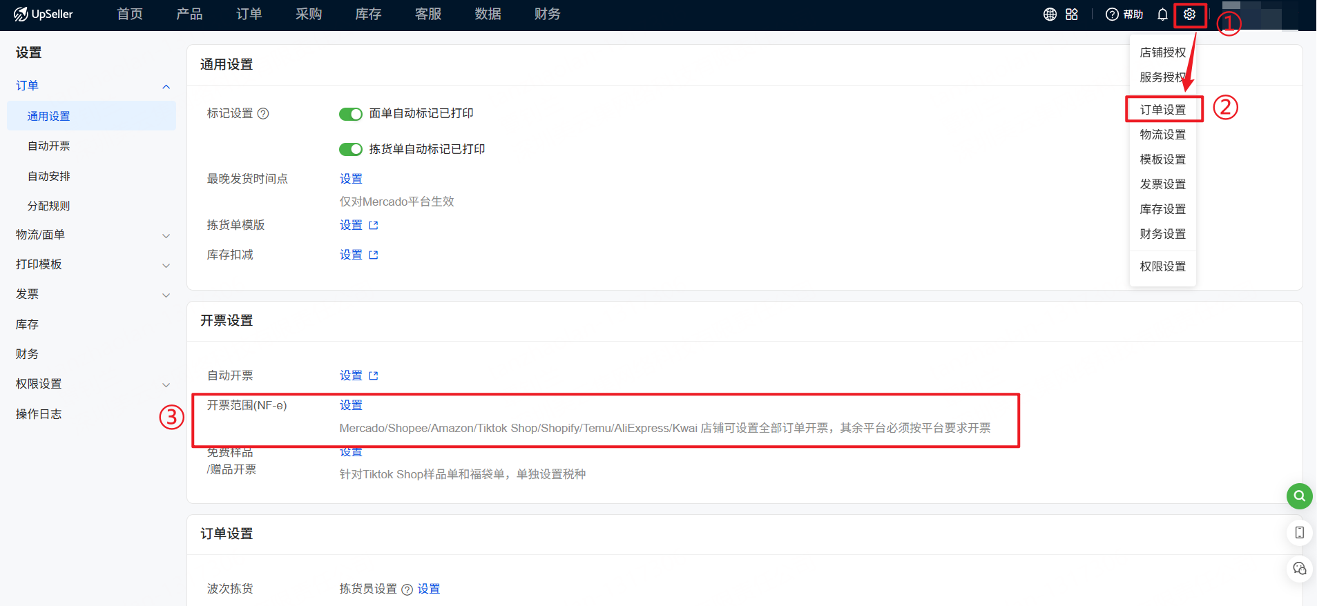Screen dimensions: 1317x606
Task: Open the apps grid icon
Action: tap(1072, 14)
